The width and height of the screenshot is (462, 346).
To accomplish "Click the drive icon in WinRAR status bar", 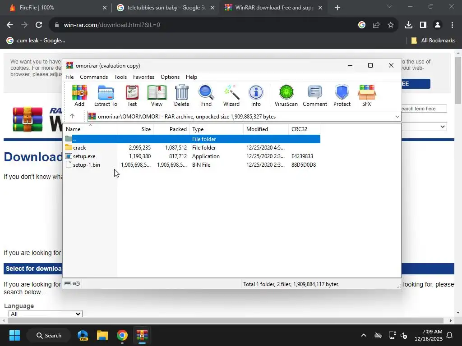I will tap(68, 284).
